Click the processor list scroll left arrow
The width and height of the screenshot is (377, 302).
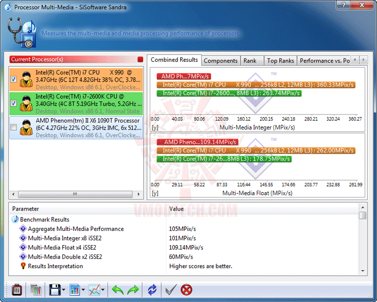click(x=14, y=194)
